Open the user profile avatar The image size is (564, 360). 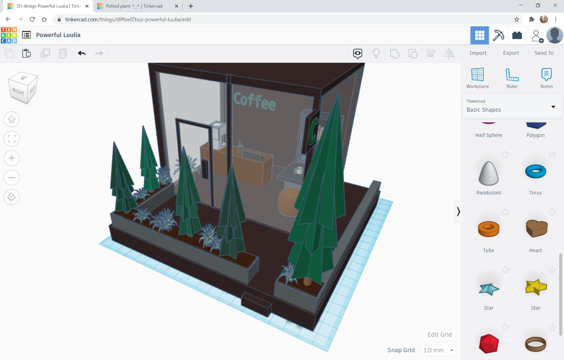point(555,35)
